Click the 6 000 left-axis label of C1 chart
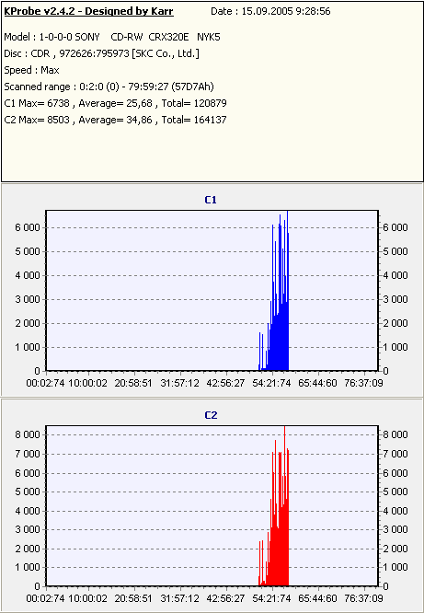This screenshot has height=613, width=424. pos(28,228)
